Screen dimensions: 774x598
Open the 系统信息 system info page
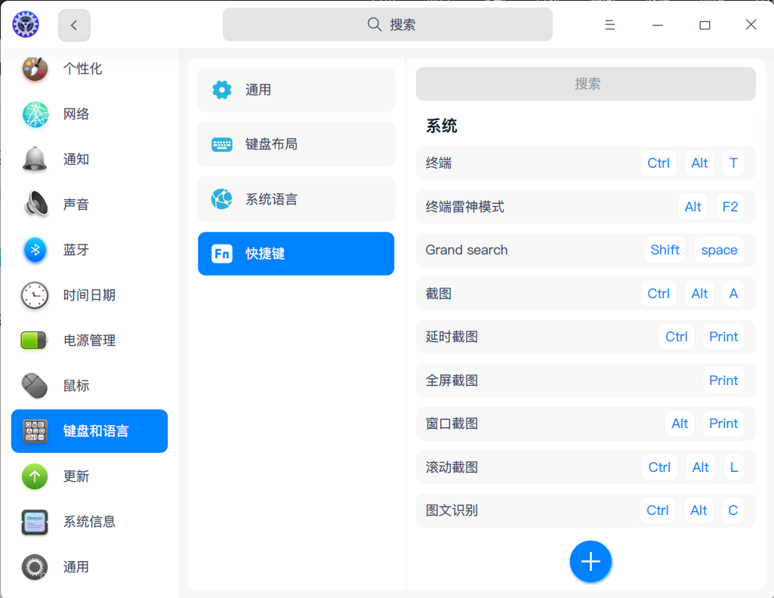pos(89,522)
